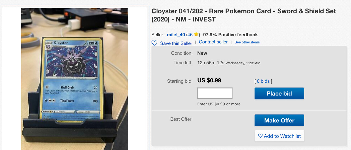Screen dimensions: 351x150
Task: Click the heart icon beside Save this Seller
Action: pos(154,43)
